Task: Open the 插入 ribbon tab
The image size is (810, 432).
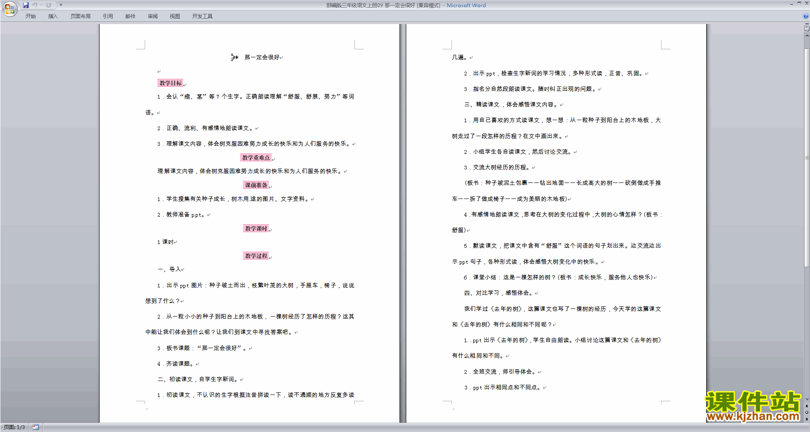Action: pyautogui.click(x=53, y=16)
